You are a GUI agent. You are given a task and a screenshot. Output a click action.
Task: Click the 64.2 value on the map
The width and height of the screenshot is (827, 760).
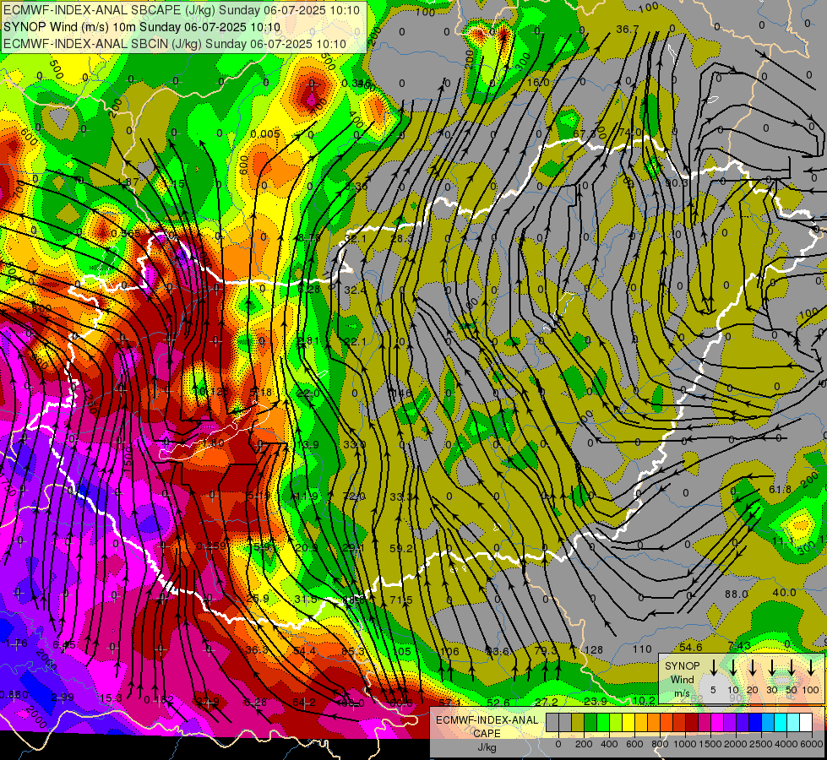[x=304, y=703]
